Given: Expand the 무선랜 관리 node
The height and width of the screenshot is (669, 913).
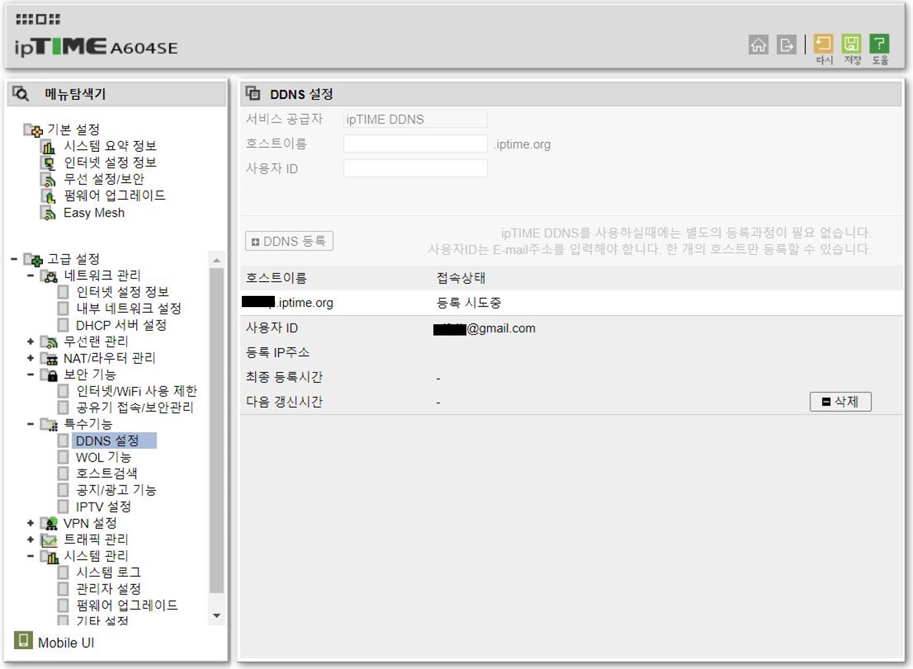Looking at the screenshot, I should tap(30, 341).
